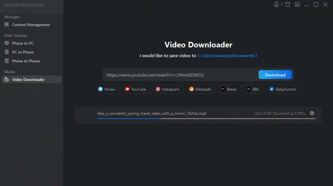Open the Break site shortcut
This screenshot has height=186, width=333.
click(230, 89)
